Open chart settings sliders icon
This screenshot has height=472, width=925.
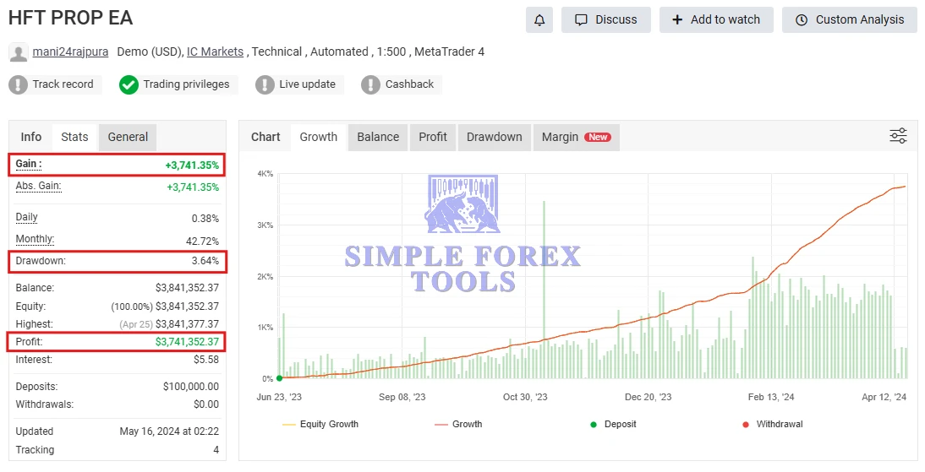[898, 136]
